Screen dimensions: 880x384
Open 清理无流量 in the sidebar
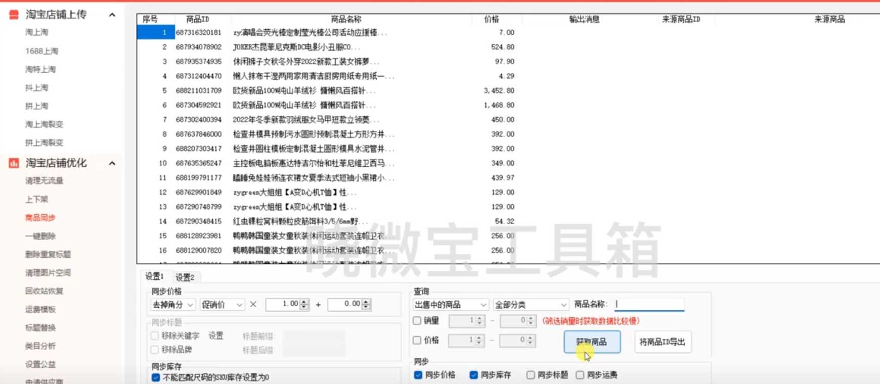[x=44, y=181]
